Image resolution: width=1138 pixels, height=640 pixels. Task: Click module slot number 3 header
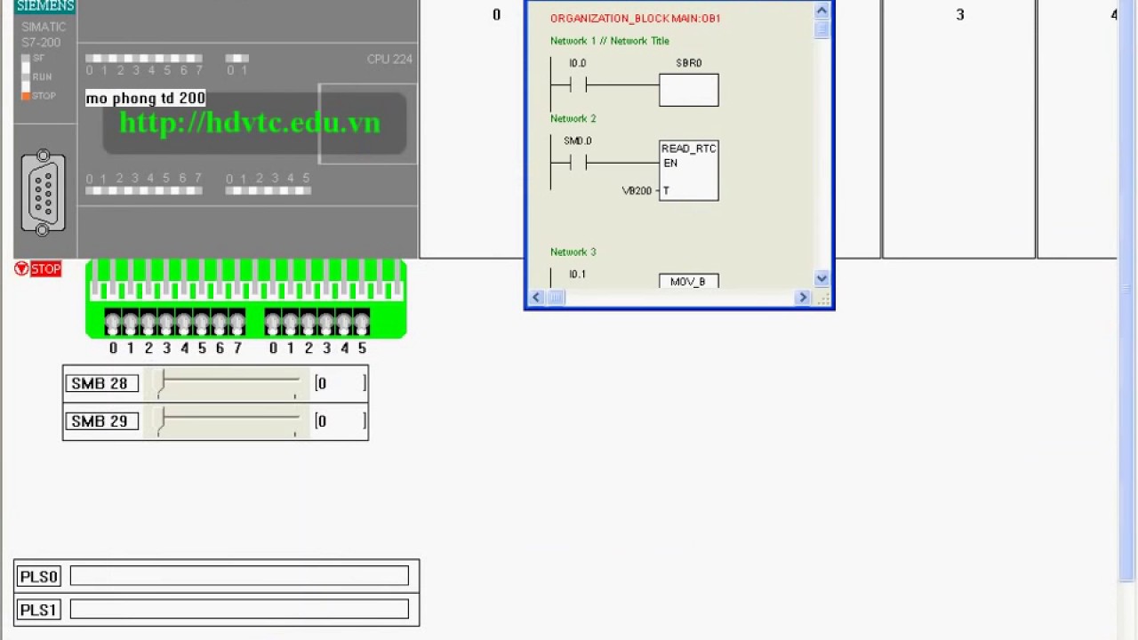click(959, 14)
